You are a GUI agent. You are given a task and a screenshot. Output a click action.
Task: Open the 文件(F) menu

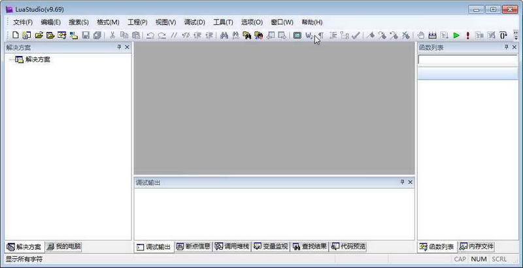[x=23, y=22]
